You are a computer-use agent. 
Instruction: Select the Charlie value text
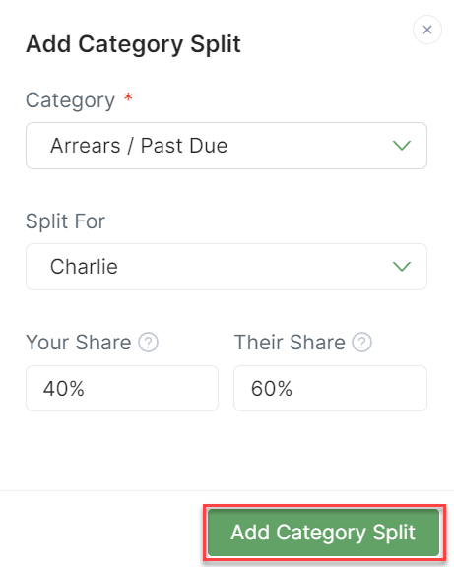click(84, 267)
